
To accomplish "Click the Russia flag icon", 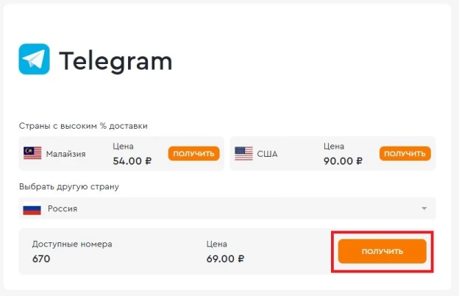I will click(32, 209).
